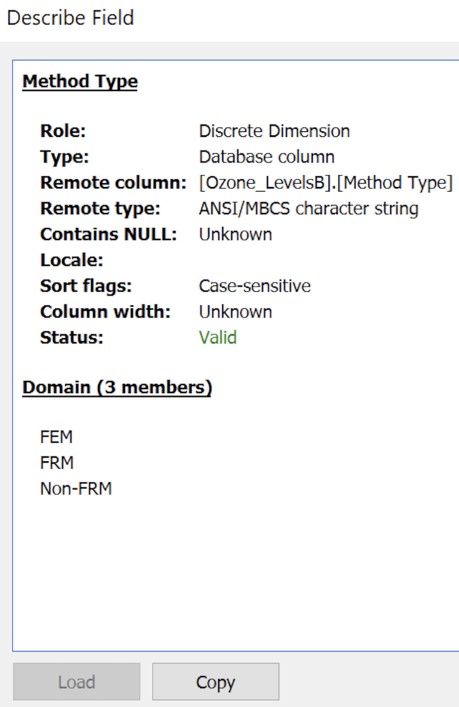Click the Domain (3 members) heading
The height and width of the screenshot is (707, 459).
(117, 387)
